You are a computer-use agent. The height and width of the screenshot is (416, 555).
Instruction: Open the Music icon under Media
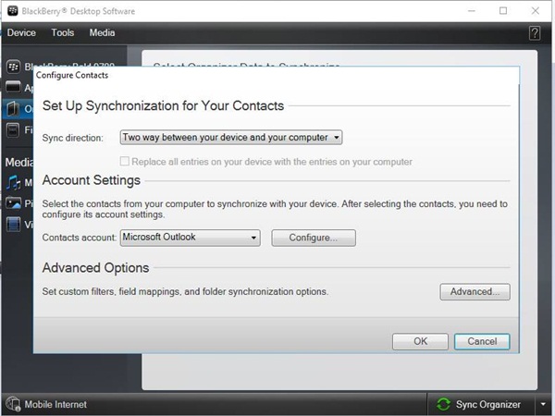[14, 182]
